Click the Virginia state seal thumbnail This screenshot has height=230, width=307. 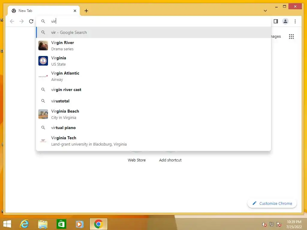click(43, 61)
